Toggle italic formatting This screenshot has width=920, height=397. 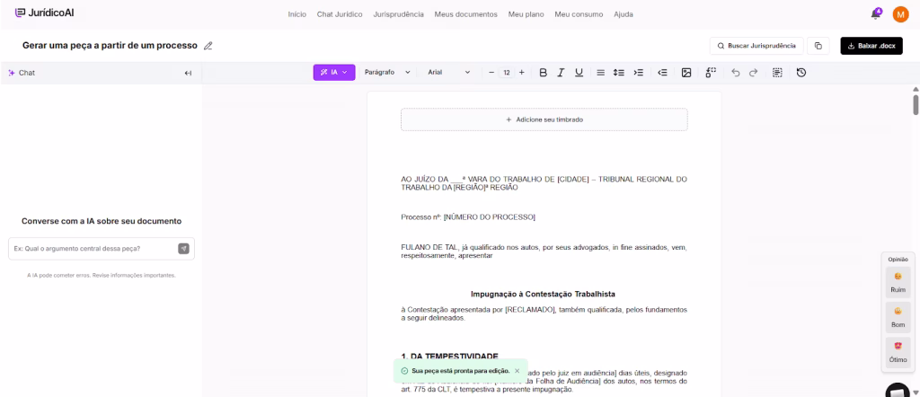coord(561,73)
